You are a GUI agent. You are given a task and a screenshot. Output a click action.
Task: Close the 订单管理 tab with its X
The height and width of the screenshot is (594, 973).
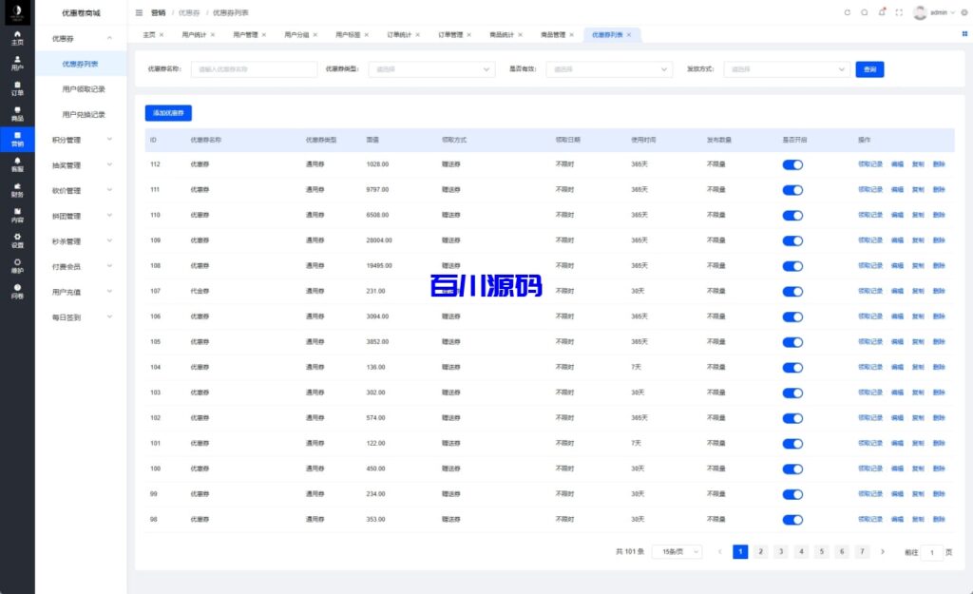coord(469,35)
